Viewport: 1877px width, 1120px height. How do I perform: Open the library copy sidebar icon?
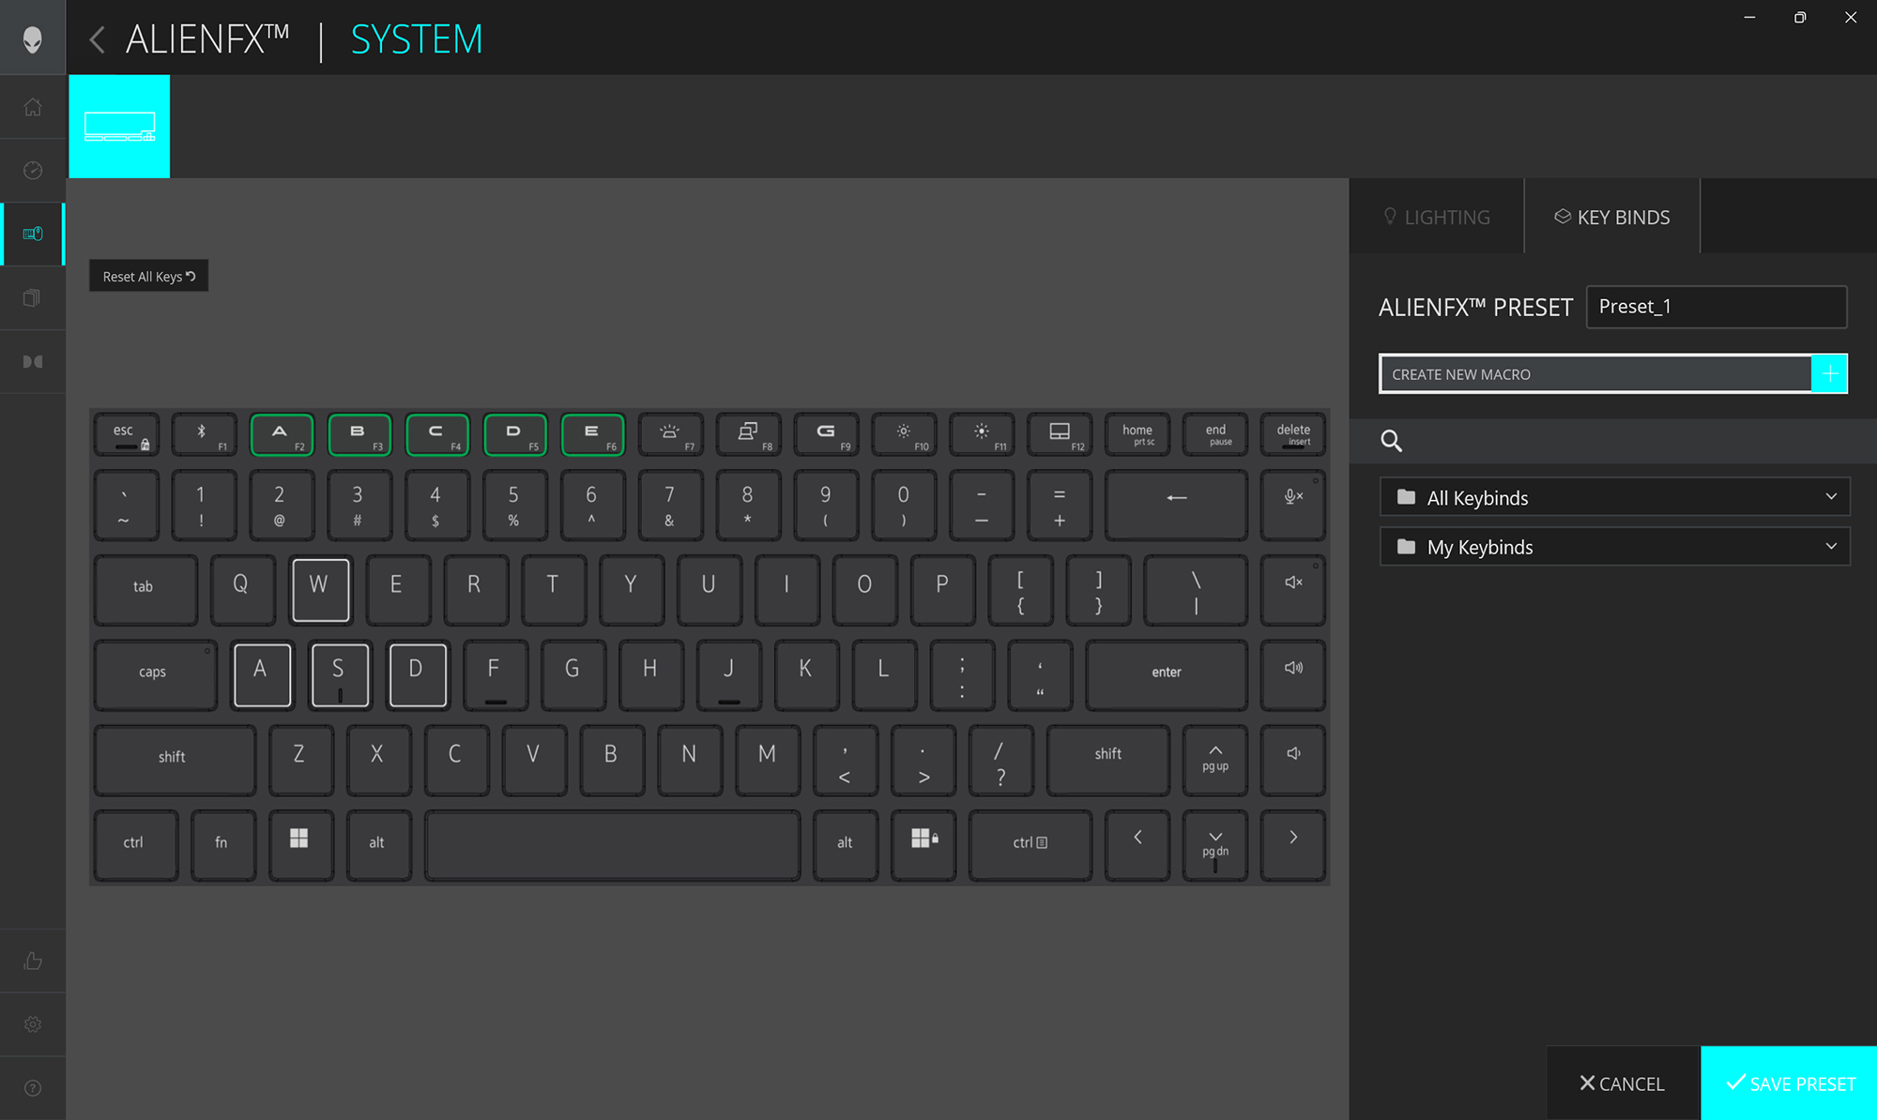point(33,297)
